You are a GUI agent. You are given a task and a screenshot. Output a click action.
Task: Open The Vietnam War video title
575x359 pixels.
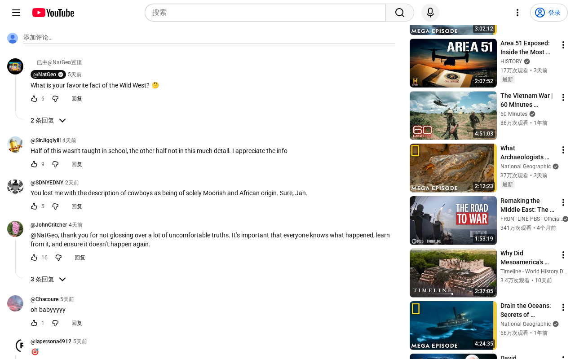click(x=526, y=100)
